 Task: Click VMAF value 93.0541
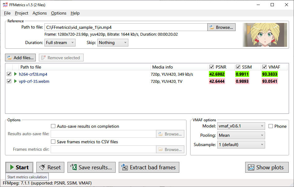coord(270,81)
